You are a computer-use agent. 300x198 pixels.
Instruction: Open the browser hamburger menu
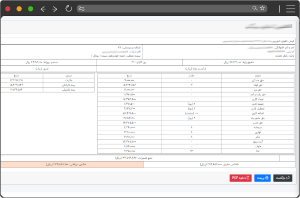(290, 9)
